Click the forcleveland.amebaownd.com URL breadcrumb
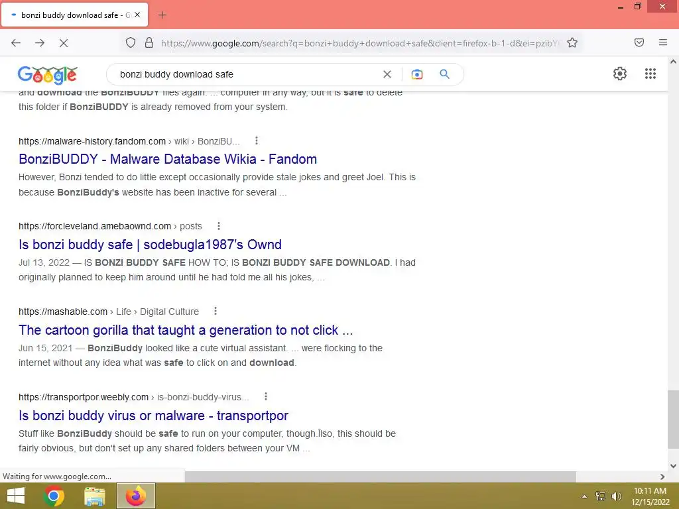The height and width of the screenshot is (509, 679). (110, 227)
